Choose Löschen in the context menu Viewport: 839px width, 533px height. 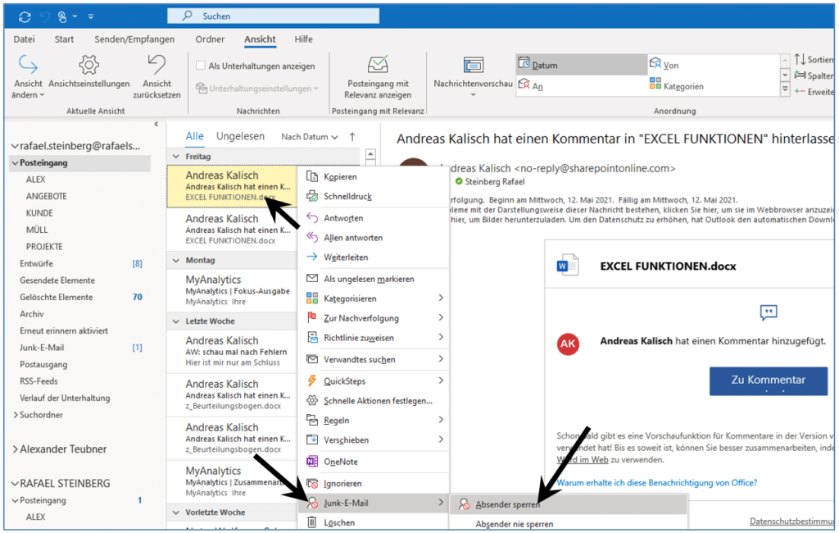(x=374, y=523)
